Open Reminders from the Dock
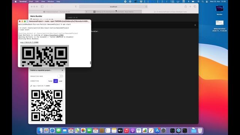This screenshot has height=135, width=240. [108, 130]
